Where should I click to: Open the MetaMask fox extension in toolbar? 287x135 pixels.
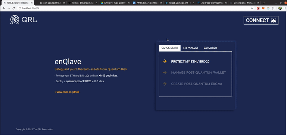point(263,9)
